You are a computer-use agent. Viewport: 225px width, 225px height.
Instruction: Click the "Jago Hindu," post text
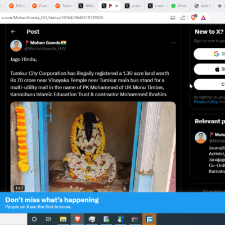24,60
